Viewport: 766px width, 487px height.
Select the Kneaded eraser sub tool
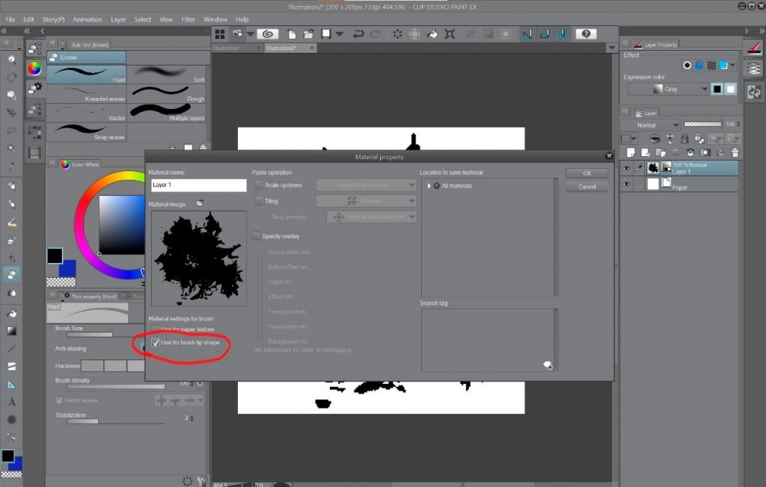[87, 93]
